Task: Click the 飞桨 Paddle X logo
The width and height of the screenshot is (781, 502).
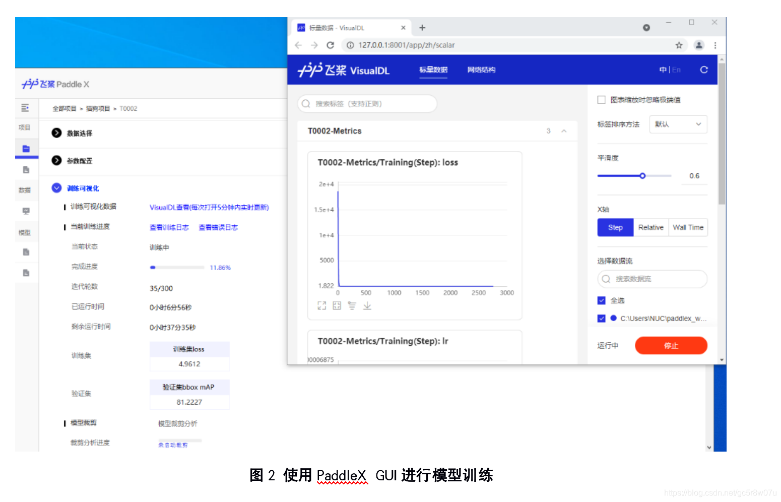Action: tap(55, 84)
